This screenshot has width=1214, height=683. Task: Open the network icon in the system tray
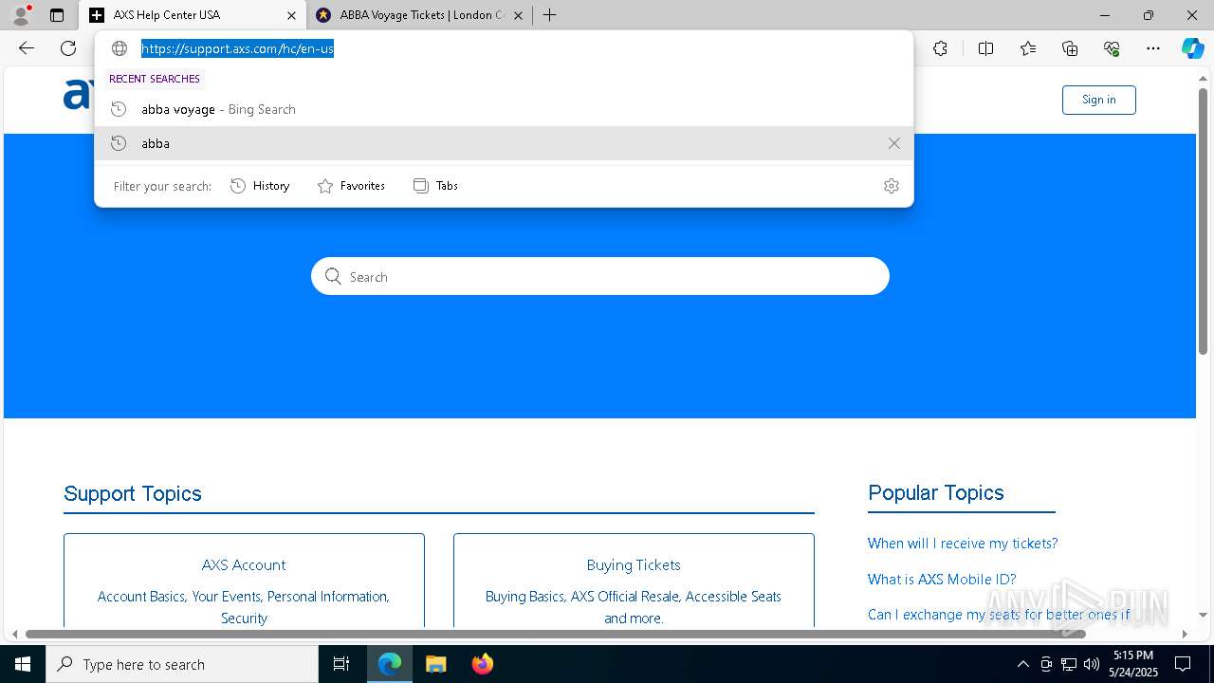1069,664
